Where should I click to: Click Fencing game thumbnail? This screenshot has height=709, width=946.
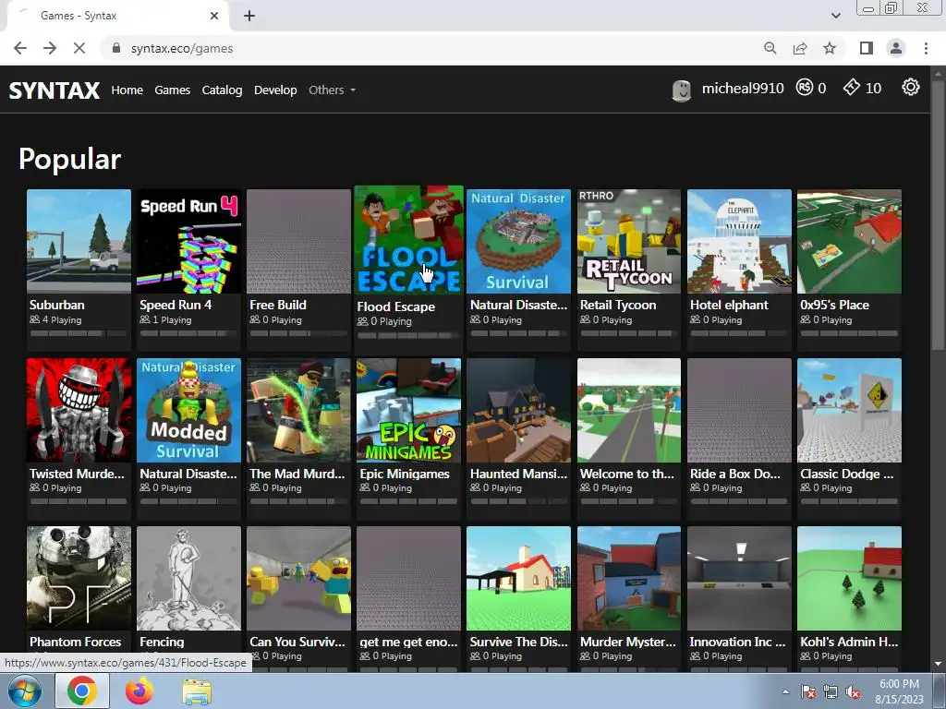pyautogui.click(x=188, y=578)
